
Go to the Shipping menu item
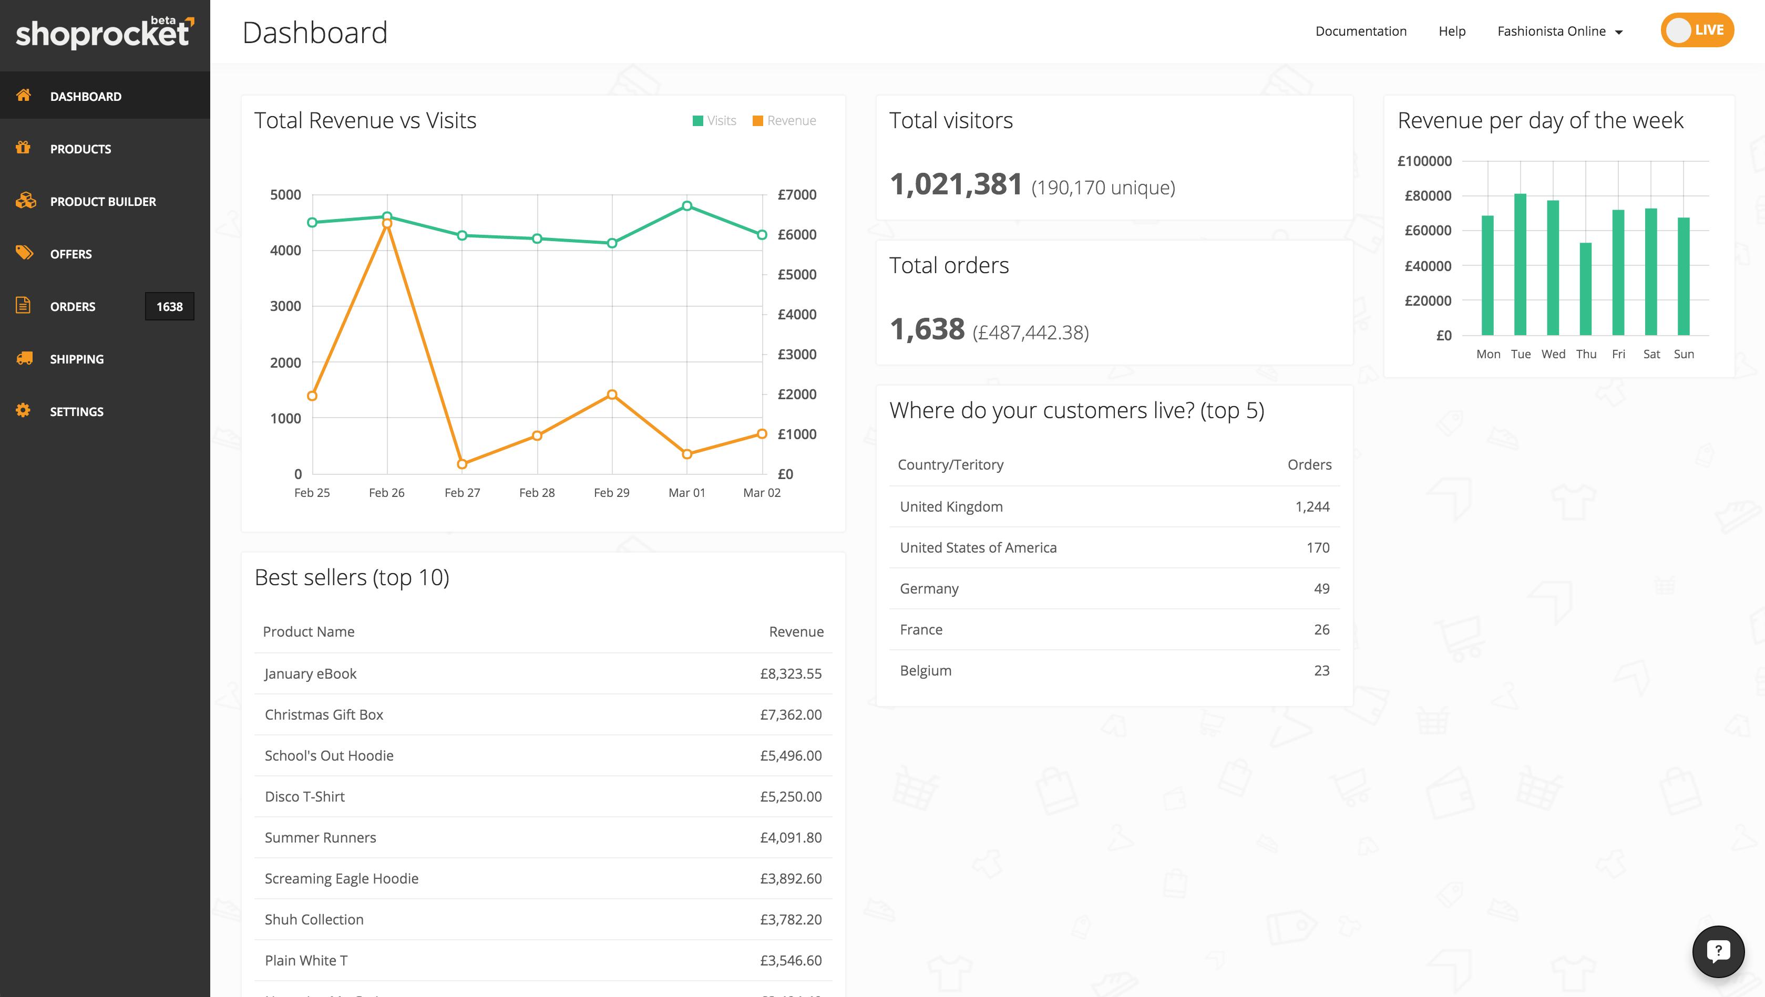click(77, 359)
